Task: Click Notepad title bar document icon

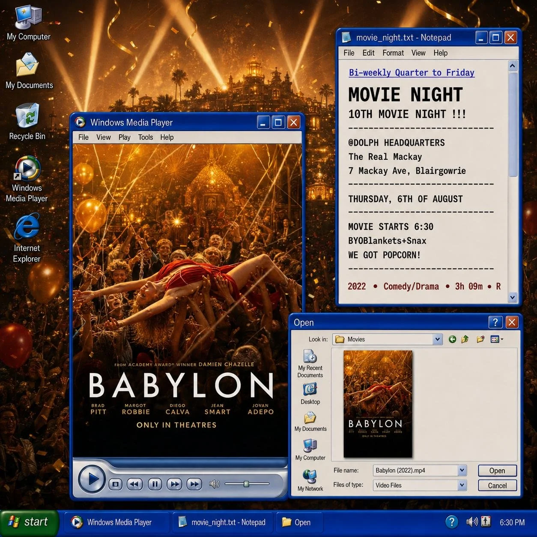Action: click(346, 38)
